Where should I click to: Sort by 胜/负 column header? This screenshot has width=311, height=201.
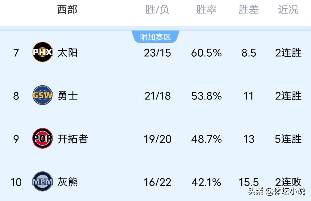[x=157, y=10]
